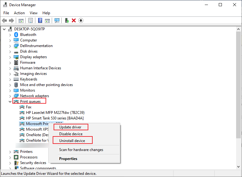Click the Monitors category icon
The image size is (242, 177).
tap(16, 90)
